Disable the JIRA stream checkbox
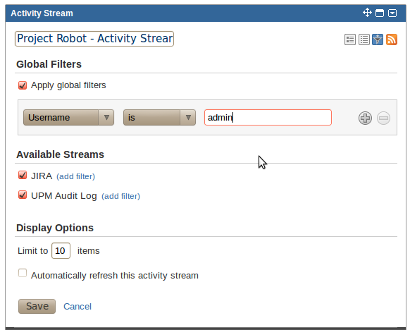Screen dimensions: 410x330 coord(23,175)
